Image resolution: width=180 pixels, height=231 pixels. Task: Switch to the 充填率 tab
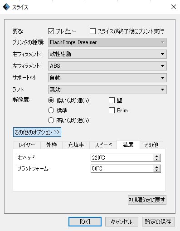pyautogui.click(x=76, y=145)
